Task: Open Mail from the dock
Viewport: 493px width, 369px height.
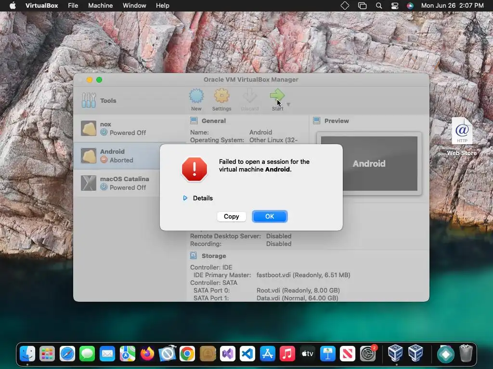Action: [107, 354]
